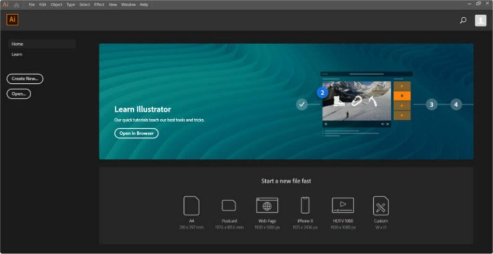This screenshot has width=493, height=254.
Task: Click the orange Ai logo icon
Action: click(x=12, y=20)
